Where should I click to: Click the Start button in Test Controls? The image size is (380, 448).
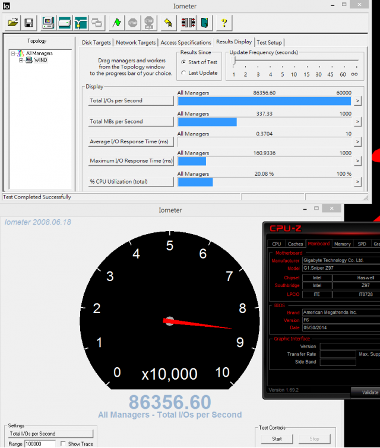tap(277, 439)
